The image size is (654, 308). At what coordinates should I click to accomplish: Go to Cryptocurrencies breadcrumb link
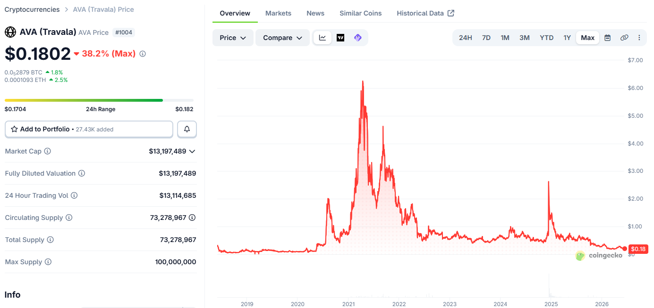click(32, 9)
